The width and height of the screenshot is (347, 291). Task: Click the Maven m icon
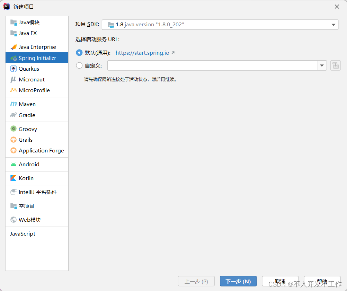point(14,104)
